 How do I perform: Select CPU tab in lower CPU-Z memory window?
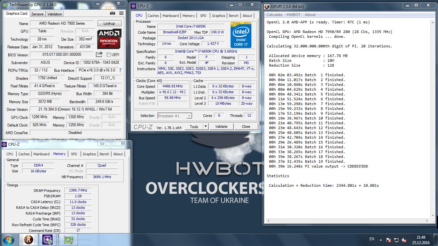click(x=10, y=154)
